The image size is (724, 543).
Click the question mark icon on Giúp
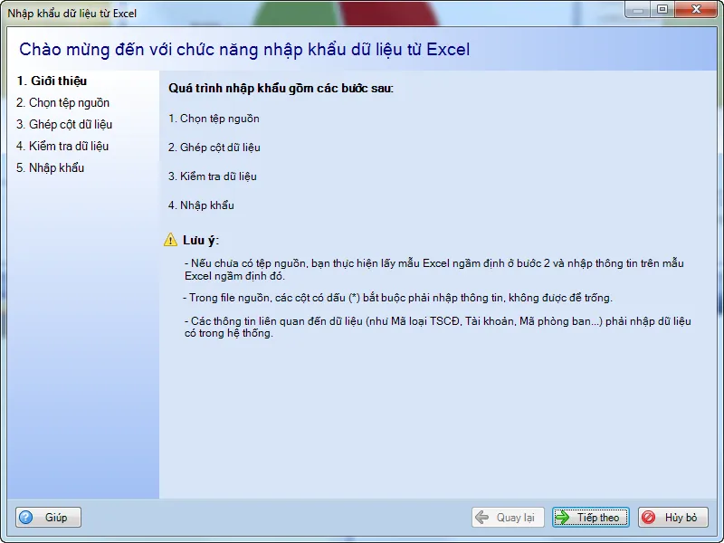(x=26, y=517)
